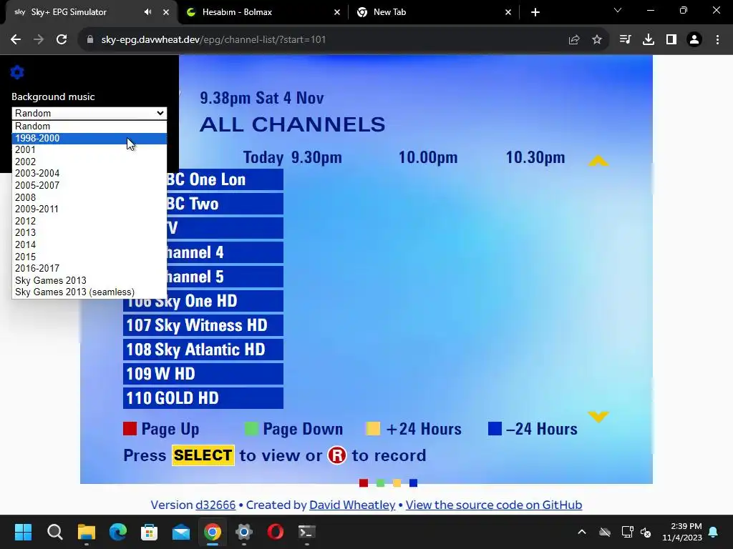Pick 2005-2007 background music
This screenshot has width=733, height=549.
(89, 185)
